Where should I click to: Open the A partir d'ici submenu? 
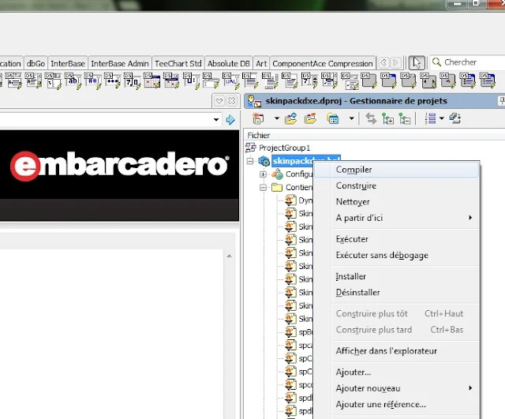click(396, 218)
